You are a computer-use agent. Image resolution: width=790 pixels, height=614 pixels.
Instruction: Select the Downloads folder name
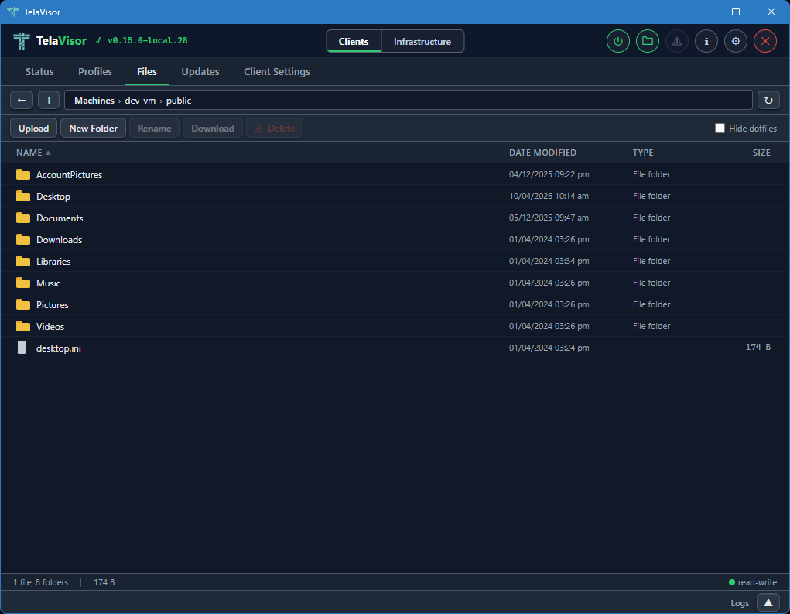[x=59, y=239]
